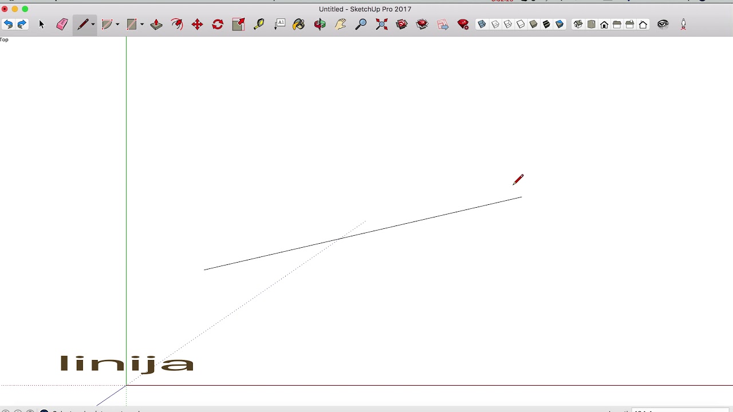Select the Line pencil tool
Viewport: 733px width, 412px height.
(83, 24)
